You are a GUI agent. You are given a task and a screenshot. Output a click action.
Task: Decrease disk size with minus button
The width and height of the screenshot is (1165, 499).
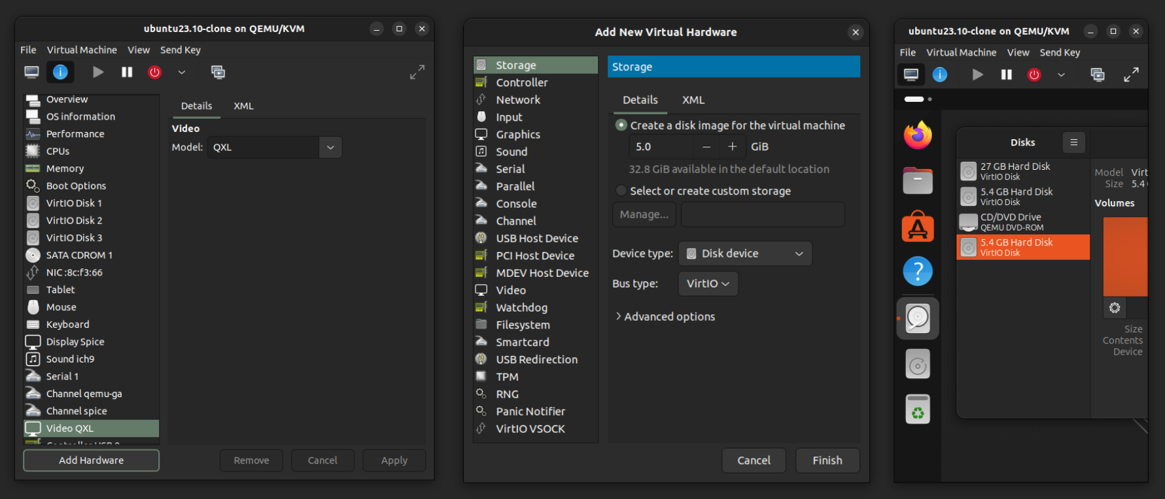tap(706, 147)
